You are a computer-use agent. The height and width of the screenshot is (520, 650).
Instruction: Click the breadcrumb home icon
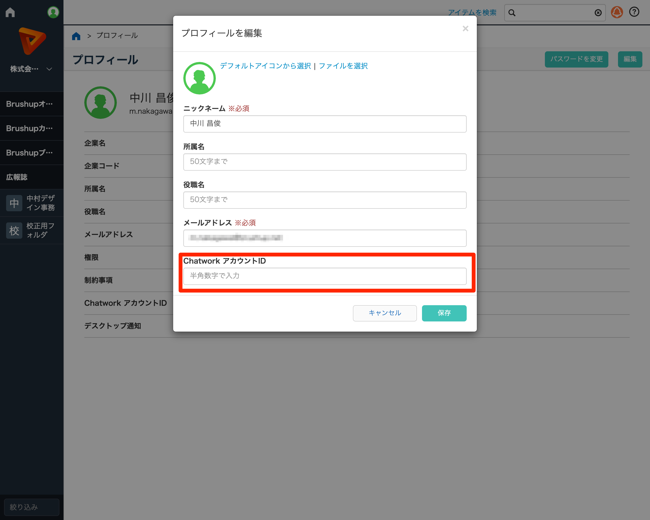click(76, 36)
